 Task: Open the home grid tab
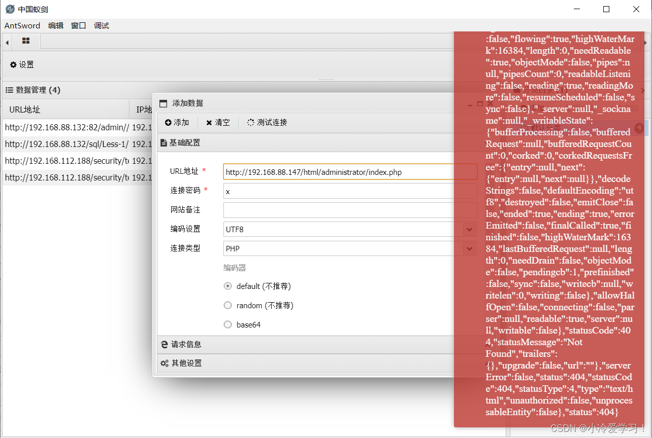point(26,41)
